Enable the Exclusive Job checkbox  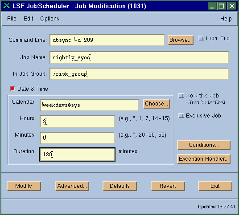pyautogui.click(x=181, y=116)
